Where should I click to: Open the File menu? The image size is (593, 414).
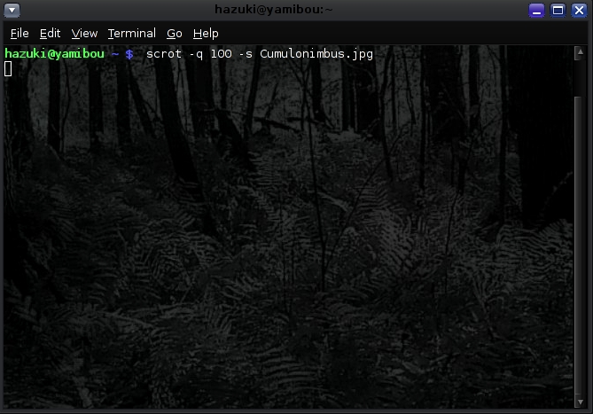[x=20, y=34]
